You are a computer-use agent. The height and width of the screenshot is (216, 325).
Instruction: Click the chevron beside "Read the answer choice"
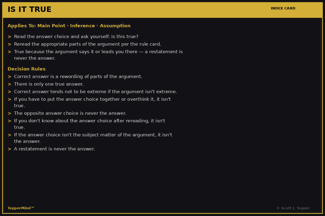(x=9, y=37)
